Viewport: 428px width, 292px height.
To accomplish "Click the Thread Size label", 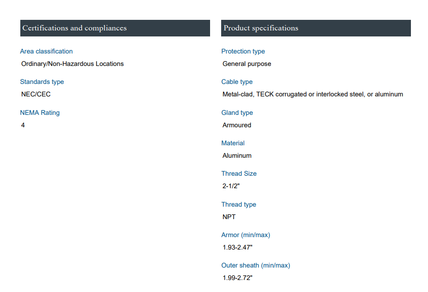I will point(239,173).
